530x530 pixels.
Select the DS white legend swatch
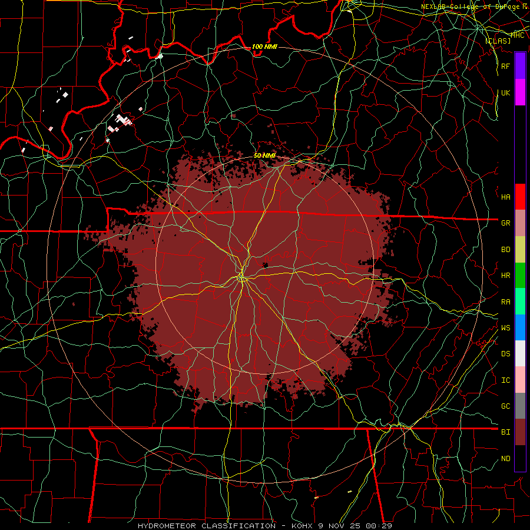click(x=520, y=353)
